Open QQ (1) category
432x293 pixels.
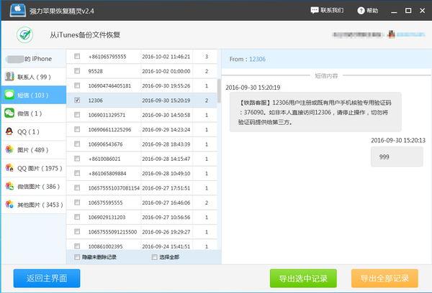point(34,131)
